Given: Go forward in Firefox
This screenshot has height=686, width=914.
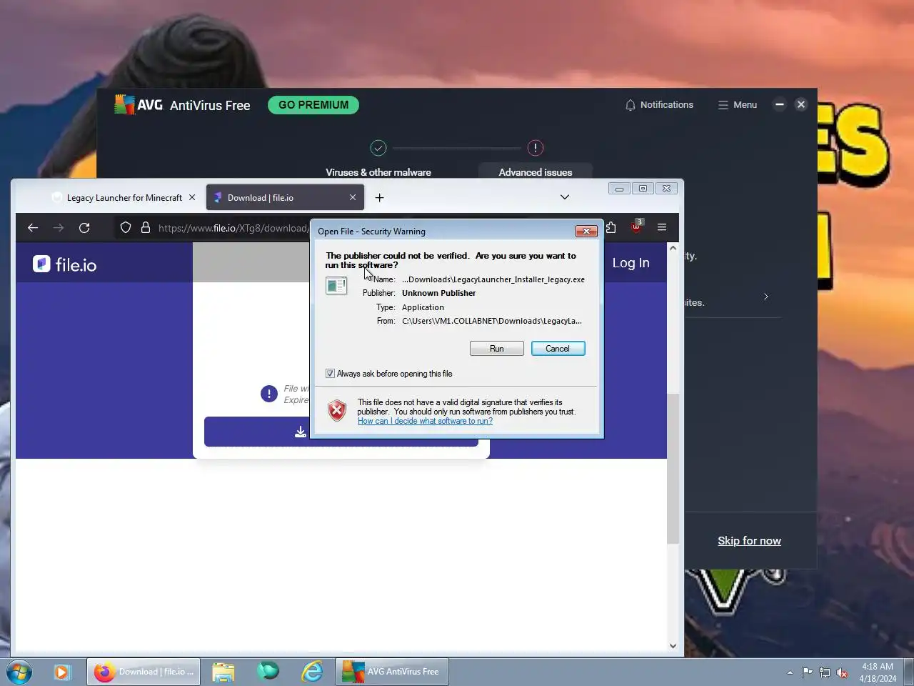Looking at the screenshot, I should pos(59,227).
